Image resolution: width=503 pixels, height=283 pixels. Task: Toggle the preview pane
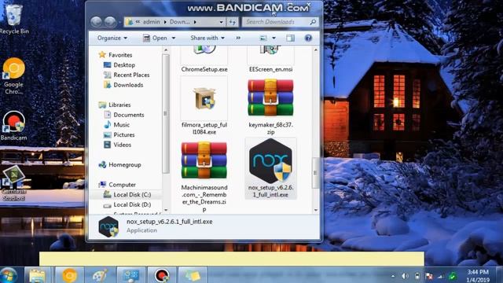(x=290, y=38)
